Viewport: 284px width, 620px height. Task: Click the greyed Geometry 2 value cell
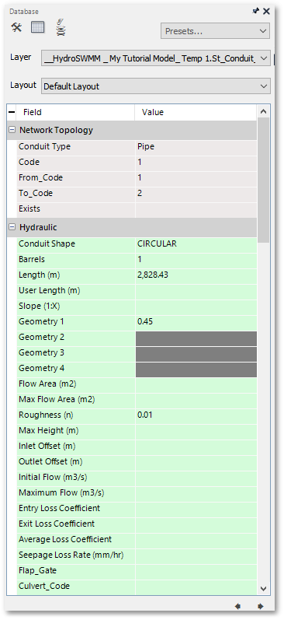pos(196,339)
